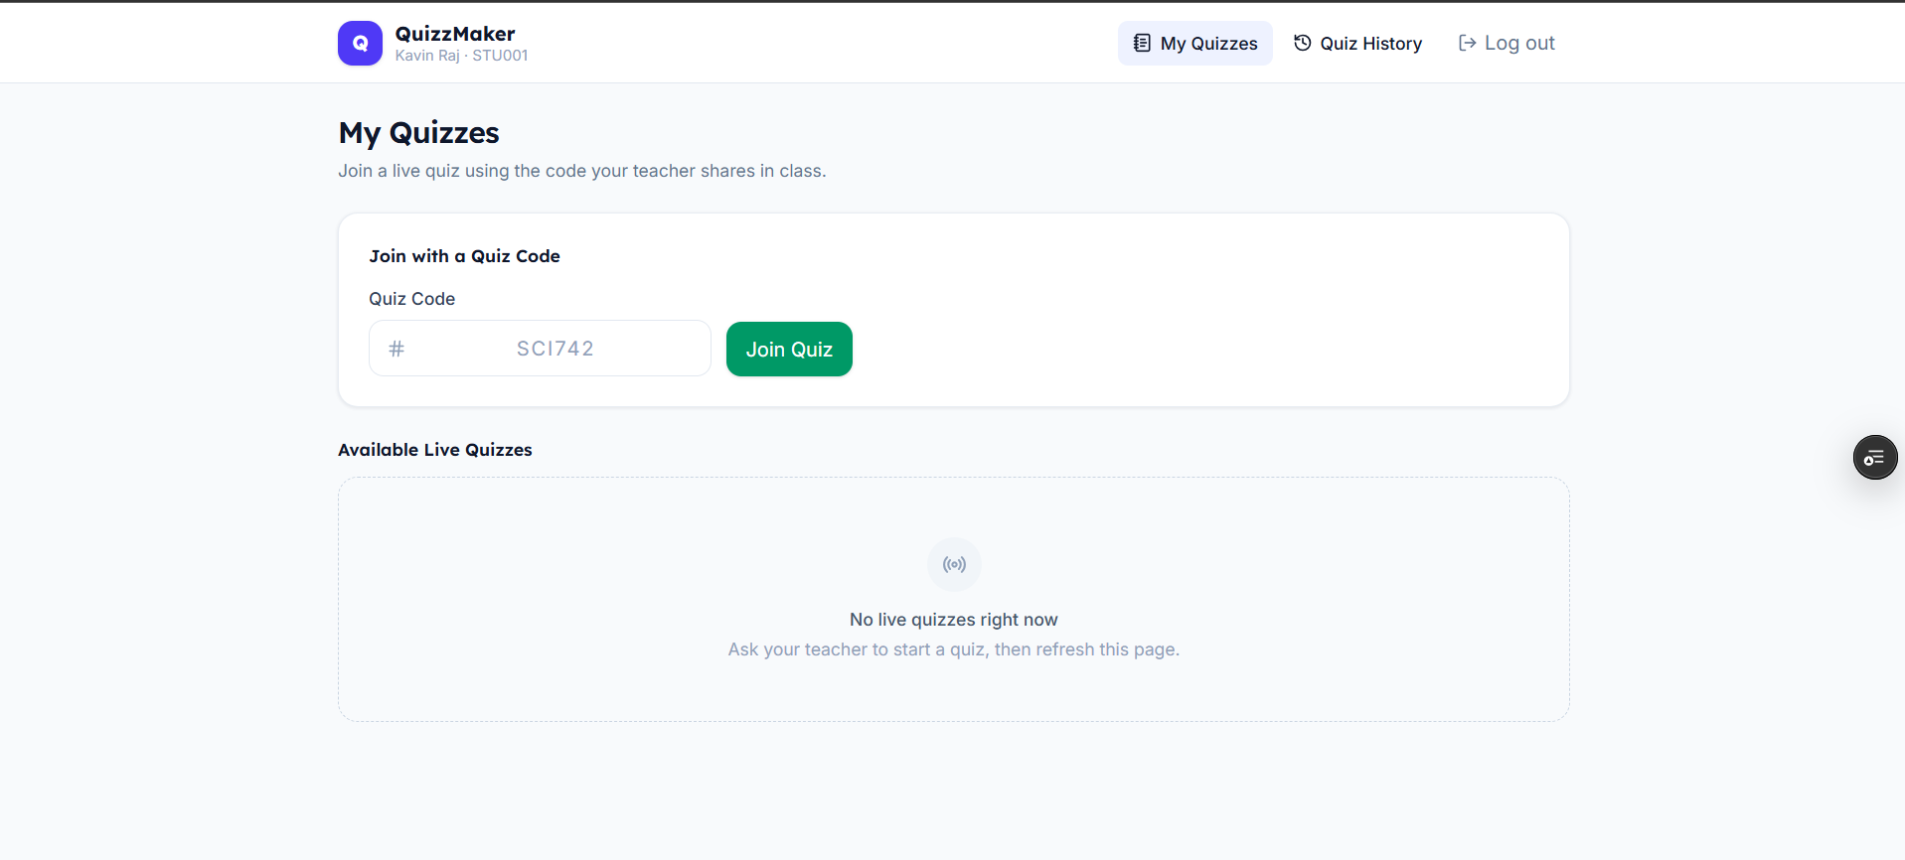Click the 'Ask your teacher to start a quiz' hint
The height and width of the screenshot is (860, 1905).
point(954,649)
